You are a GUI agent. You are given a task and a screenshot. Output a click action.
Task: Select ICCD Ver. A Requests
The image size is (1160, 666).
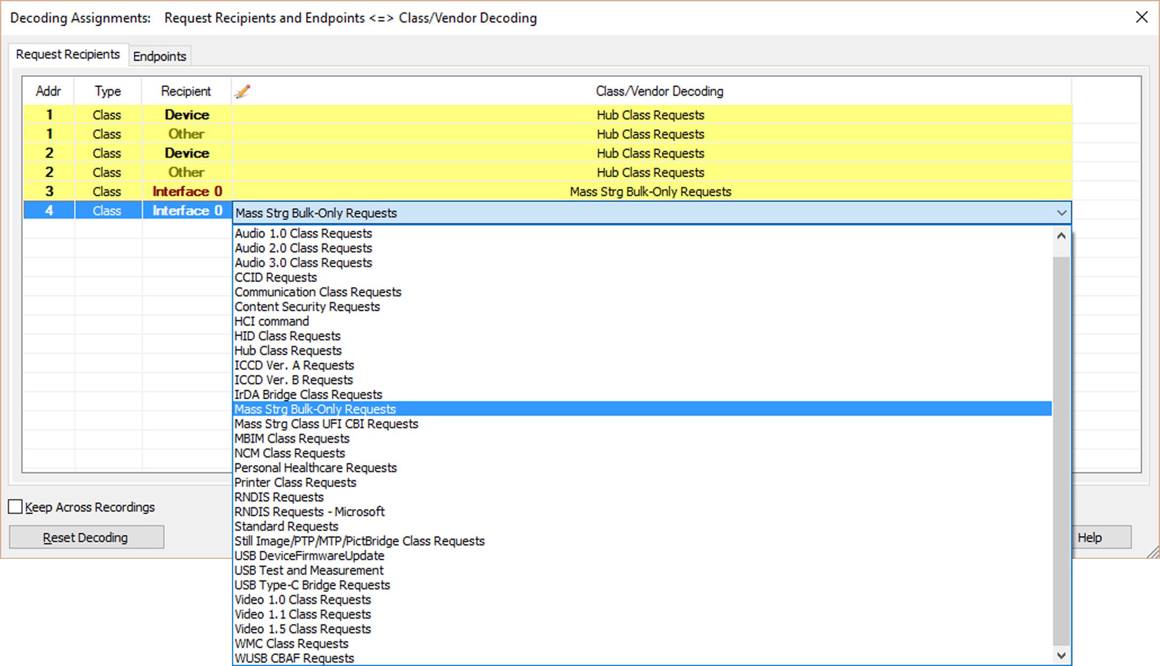click(643, 366)
